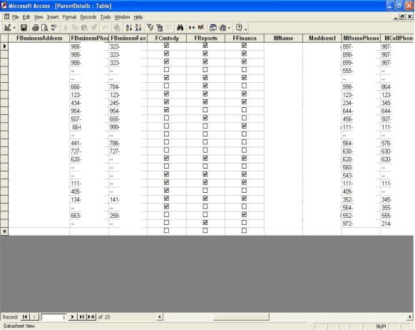
Task: Click the Undo arrow icon
Action: point(106,28)
